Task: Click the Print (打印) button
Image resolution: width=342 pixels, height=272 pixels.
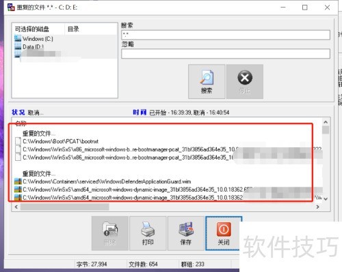Action: [148, 233]
